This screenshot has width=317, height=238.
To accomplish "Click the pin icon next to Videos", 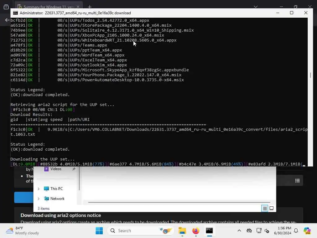I will 74,169.
